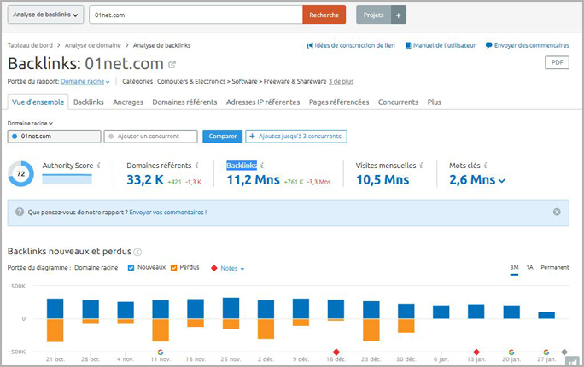Switch to the Backlinks tab

click(x=89, y=102)
